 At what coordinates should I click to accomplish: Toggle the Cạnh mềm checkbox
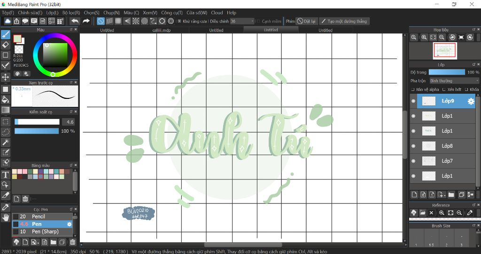pos(258,22)
